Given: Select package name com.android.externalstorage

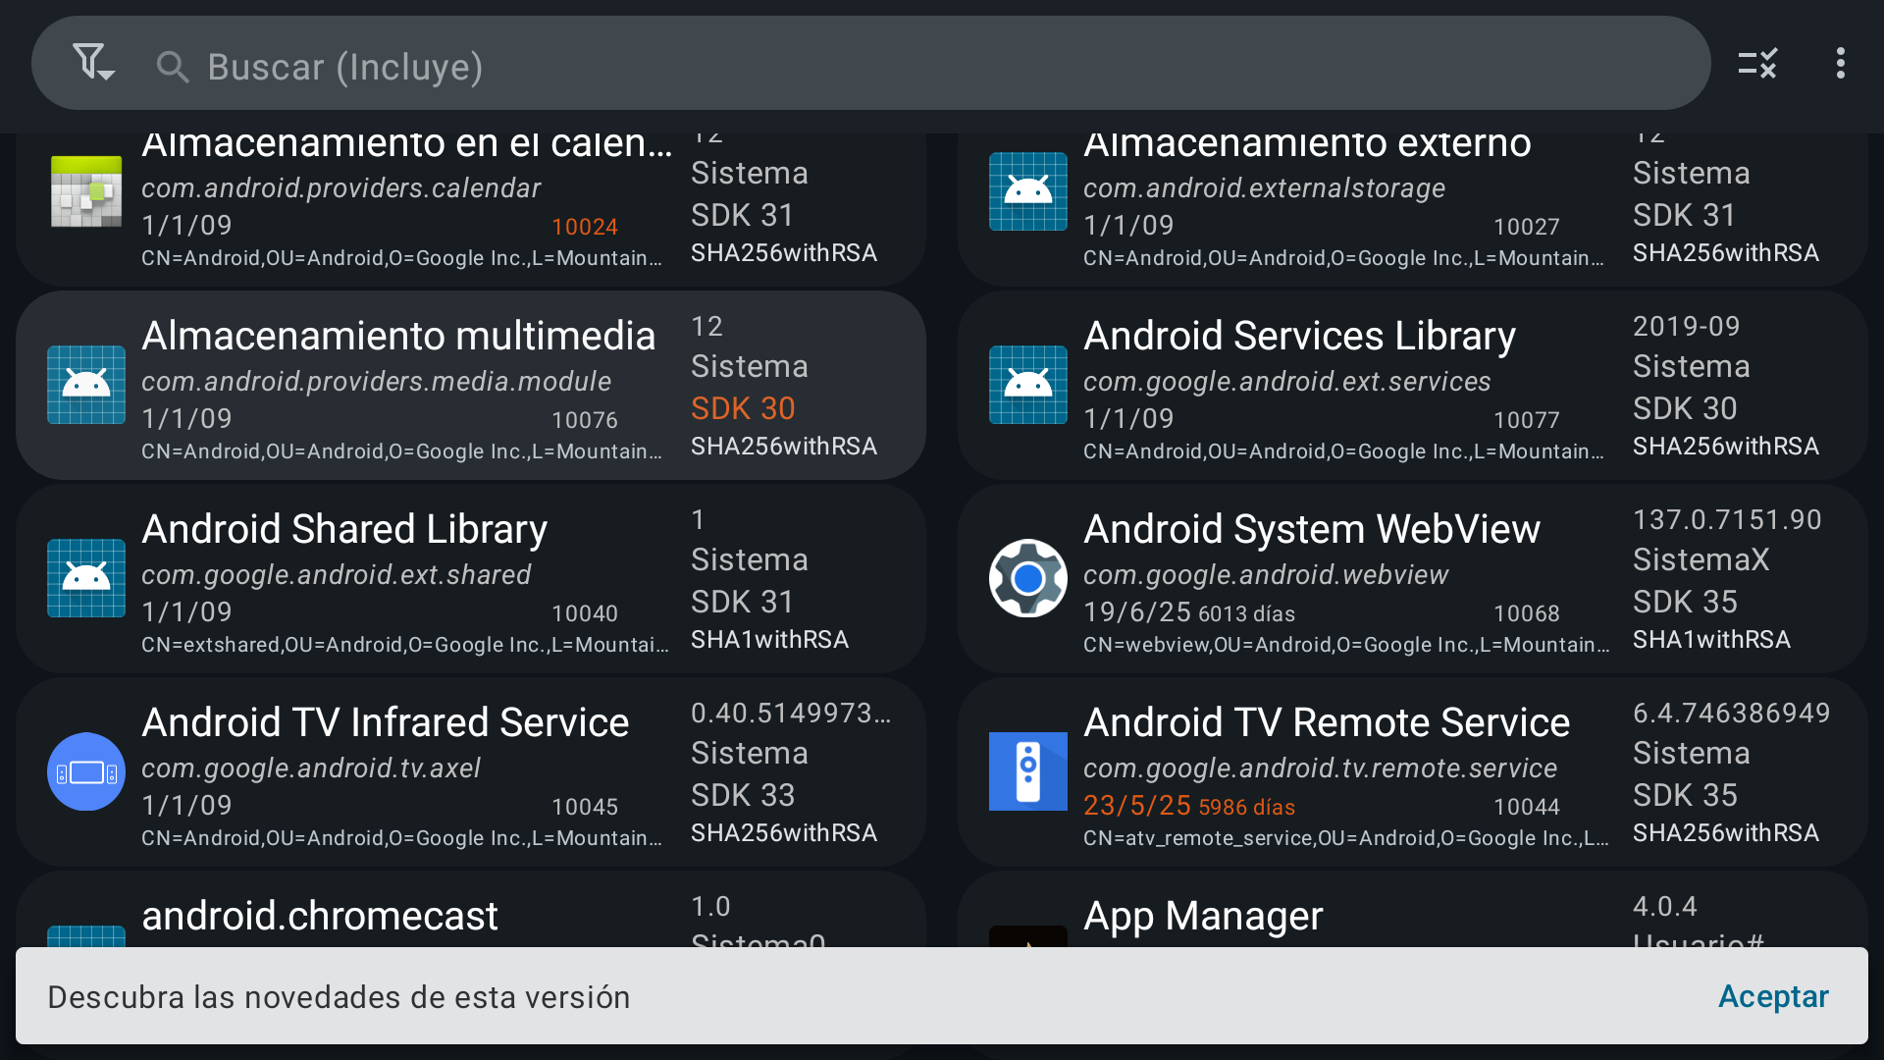Looking at the screenshot, I should pos(1264,187).
